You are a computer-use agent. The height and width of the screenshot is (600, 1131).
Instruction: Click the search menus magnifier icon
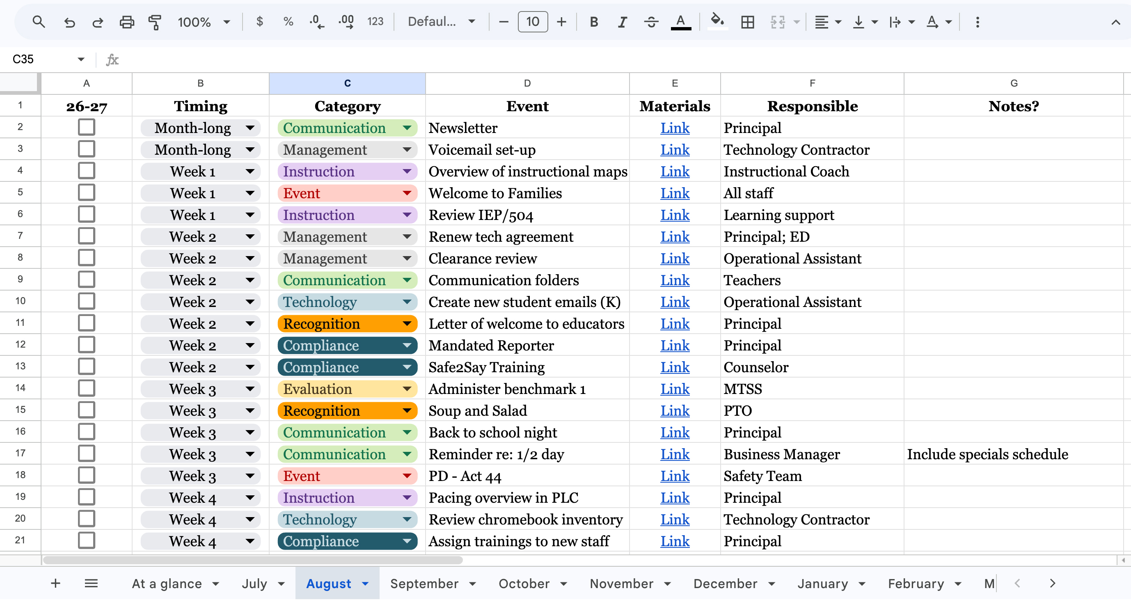[x=39, y=21]
